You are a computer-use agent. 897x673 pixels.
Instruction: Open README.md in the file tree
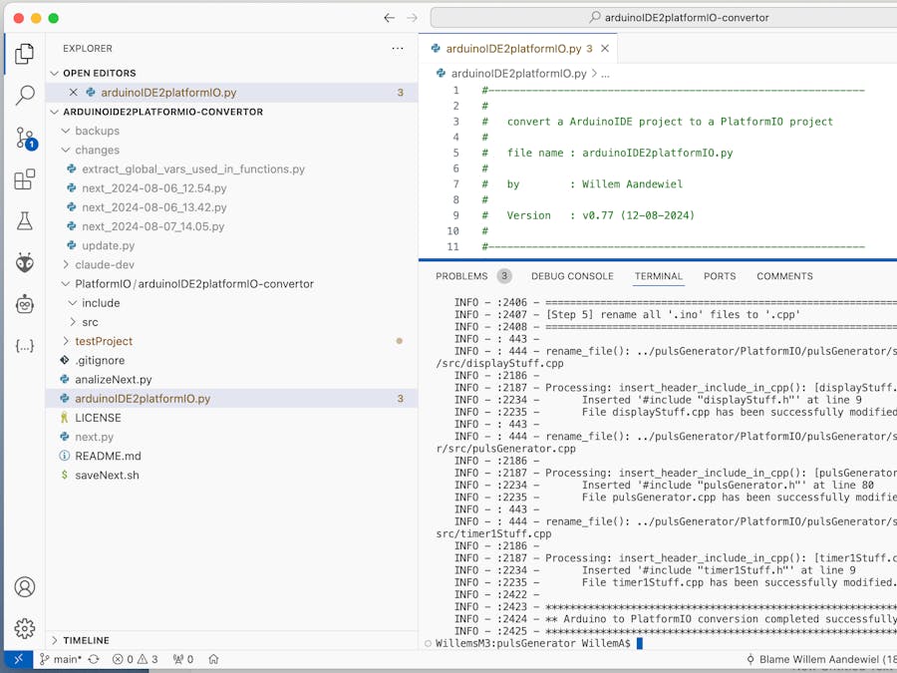pos(108,456)
